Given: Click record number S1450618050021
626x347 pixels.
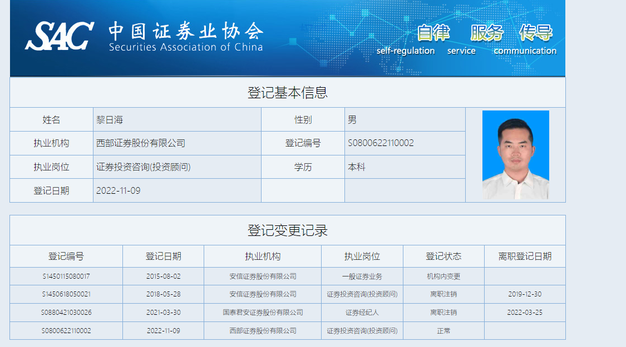Looking at the screenshot, I should [x=66, y=294].
